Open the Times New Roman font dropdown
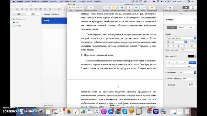207x116 pixels. click(180, 38)
